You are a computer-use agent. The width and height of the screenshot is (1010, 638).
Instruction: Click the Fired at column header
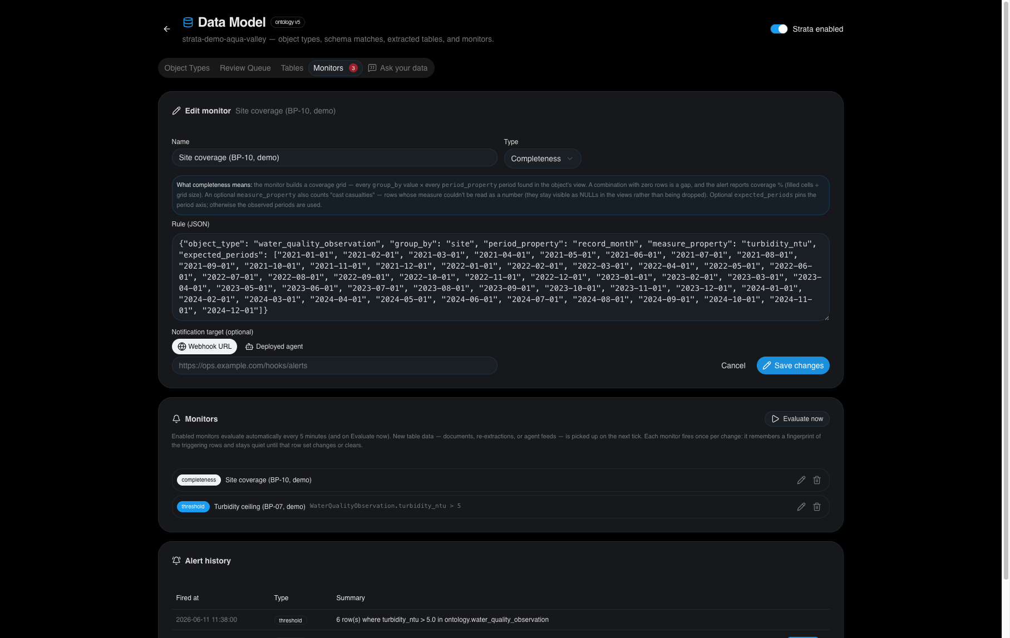tap(188, 598)
